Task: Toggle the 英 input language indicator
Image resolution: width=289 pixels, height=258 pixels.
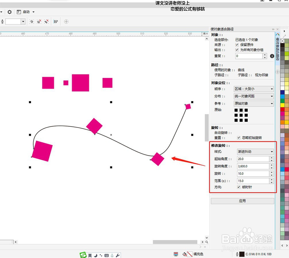Action: click(x=90, y=255)
